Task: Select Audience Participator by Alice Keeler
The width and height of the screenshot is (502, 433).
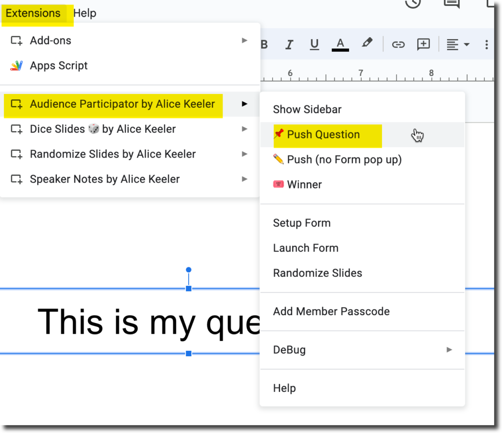Action: coord(129,104)
